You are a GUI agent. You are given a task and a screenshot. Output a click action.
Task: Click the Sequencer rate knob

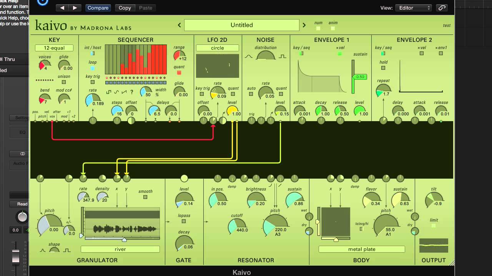(x=92, y=100)
